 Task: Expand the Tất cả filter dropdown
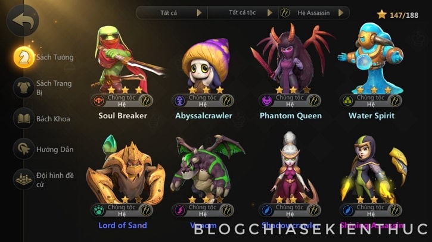pos(172,12)
